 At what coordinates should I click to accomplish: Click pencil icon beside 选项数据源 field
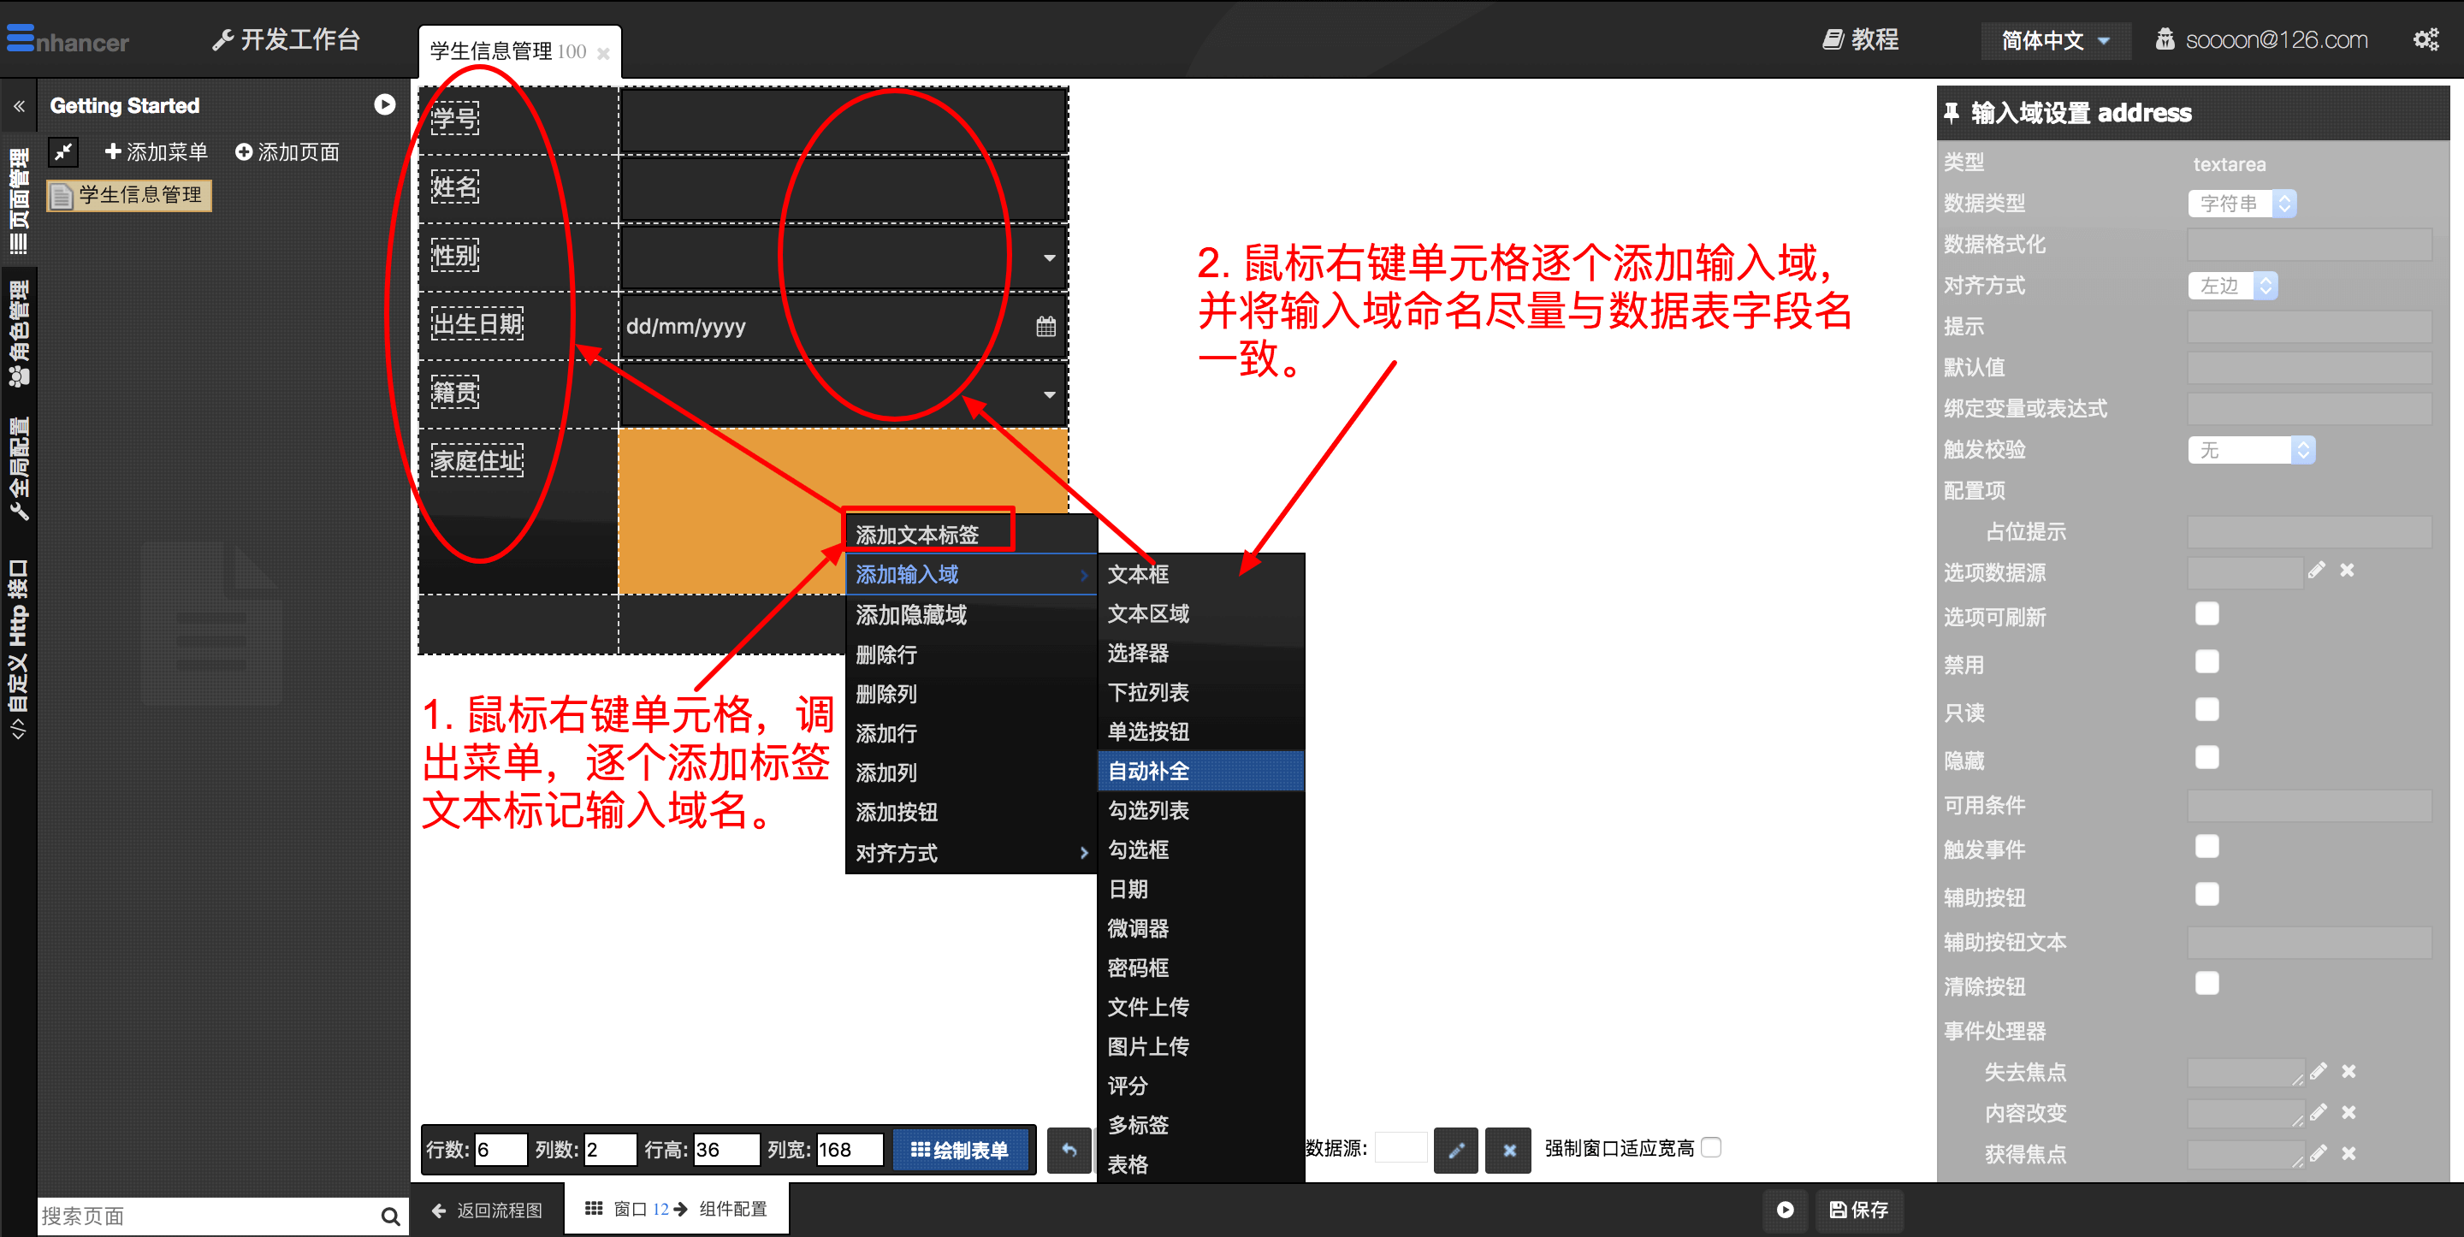coord(2316,571)
